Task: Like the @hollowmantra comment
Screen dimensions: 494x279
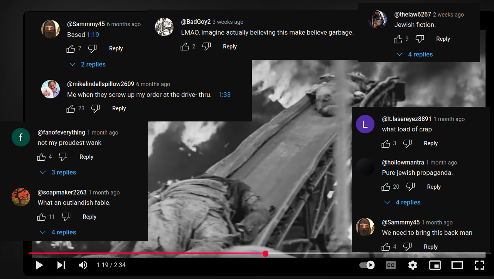Action: 386,187
